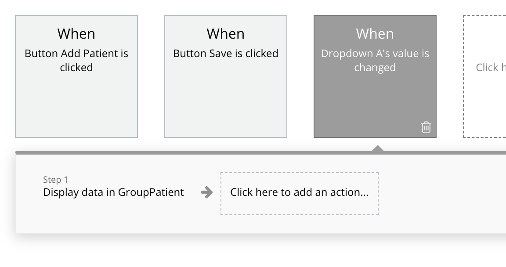Open the Display data in GroupPatient action

click(x=113, y=192)
